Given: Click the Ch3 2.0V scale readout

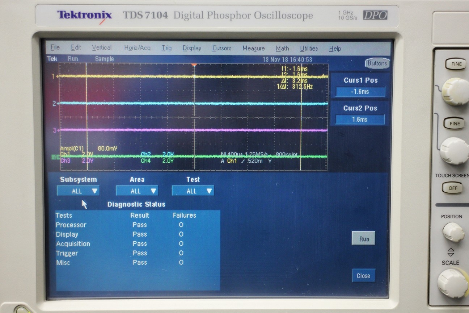Looking at the screenshot, I should coord(77,160).
